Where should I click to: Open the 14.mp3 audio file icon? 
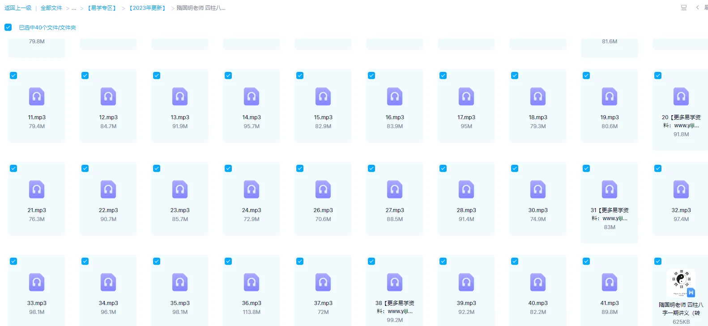(252, 96)
